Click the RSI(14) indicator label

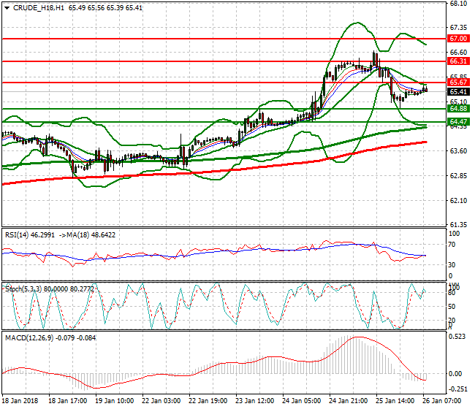point(18,237)
